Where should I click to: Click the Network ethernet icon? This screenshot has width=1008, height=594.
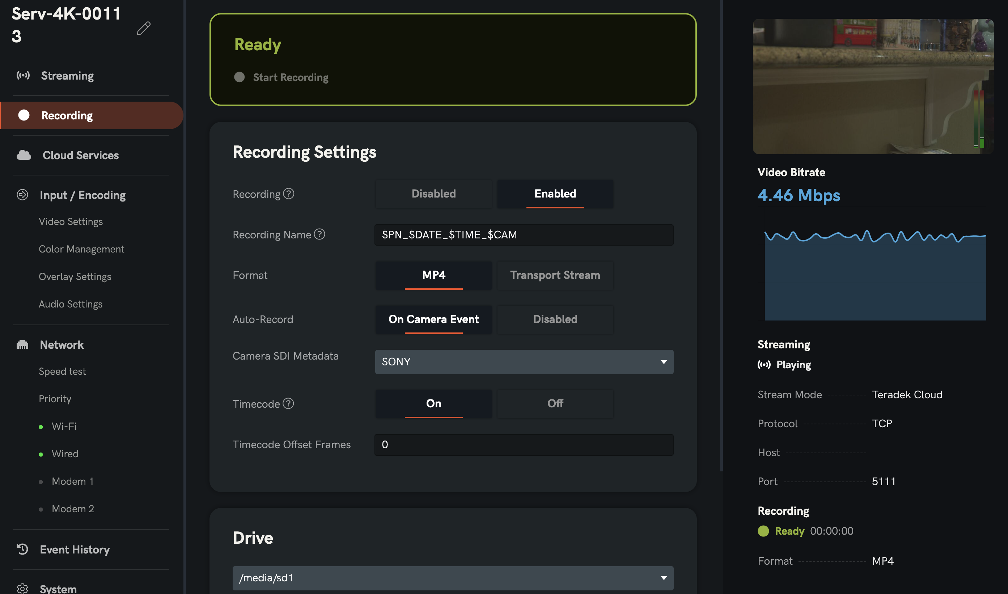22,345
